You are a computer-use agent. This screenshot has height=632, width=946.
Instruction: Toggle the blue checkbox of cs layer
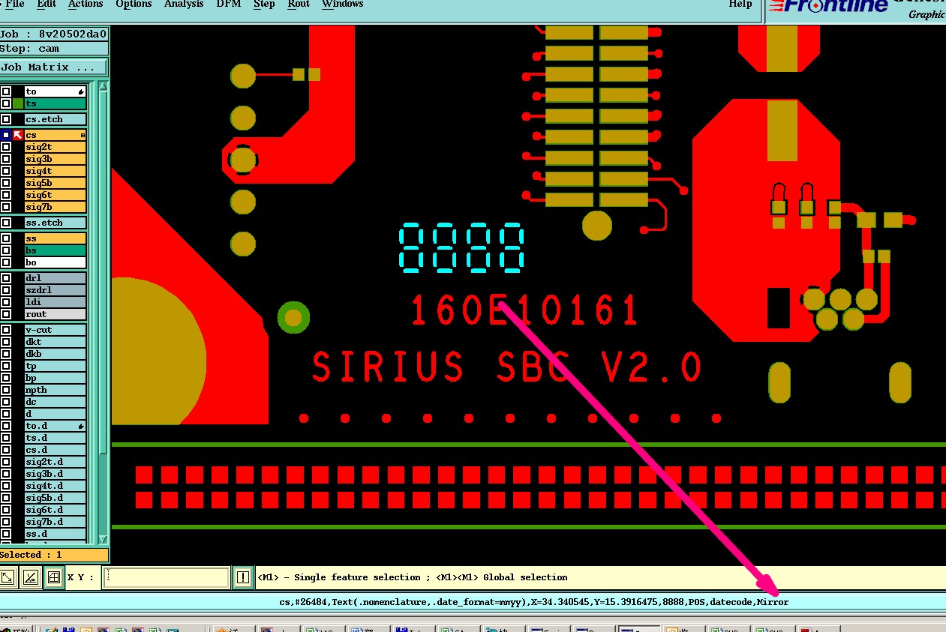coord(6,135)
